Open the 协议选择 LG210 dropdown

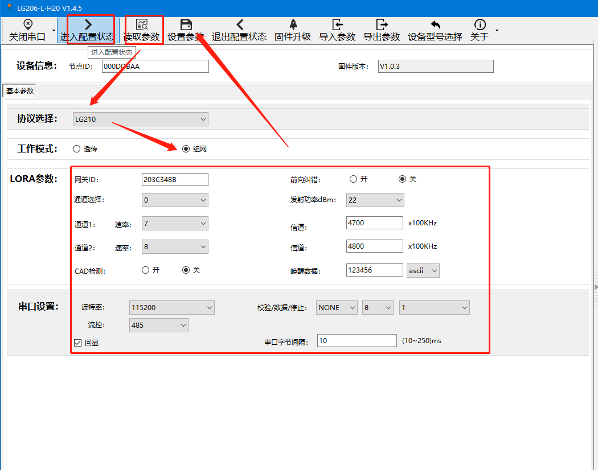coord(140,119)
